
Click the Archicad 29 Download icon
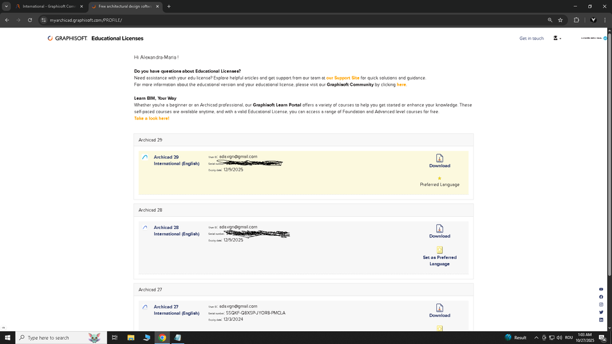coord(439,158)
